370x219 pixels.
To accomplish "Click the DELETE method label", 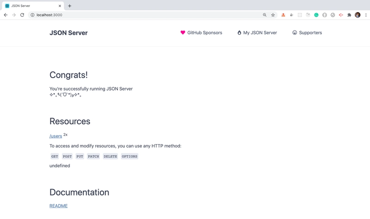I will [111, 156].
